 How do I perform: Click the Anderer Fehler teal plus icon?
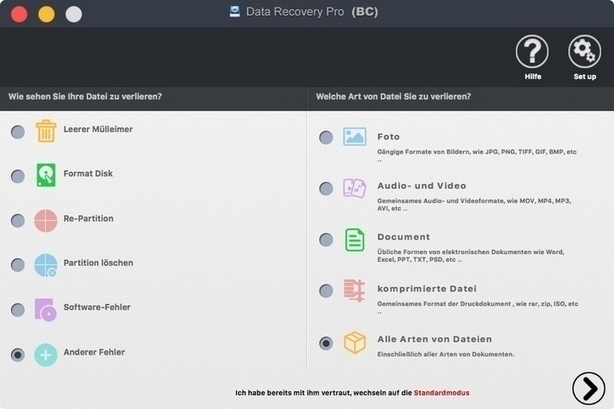tap(45, 354)
